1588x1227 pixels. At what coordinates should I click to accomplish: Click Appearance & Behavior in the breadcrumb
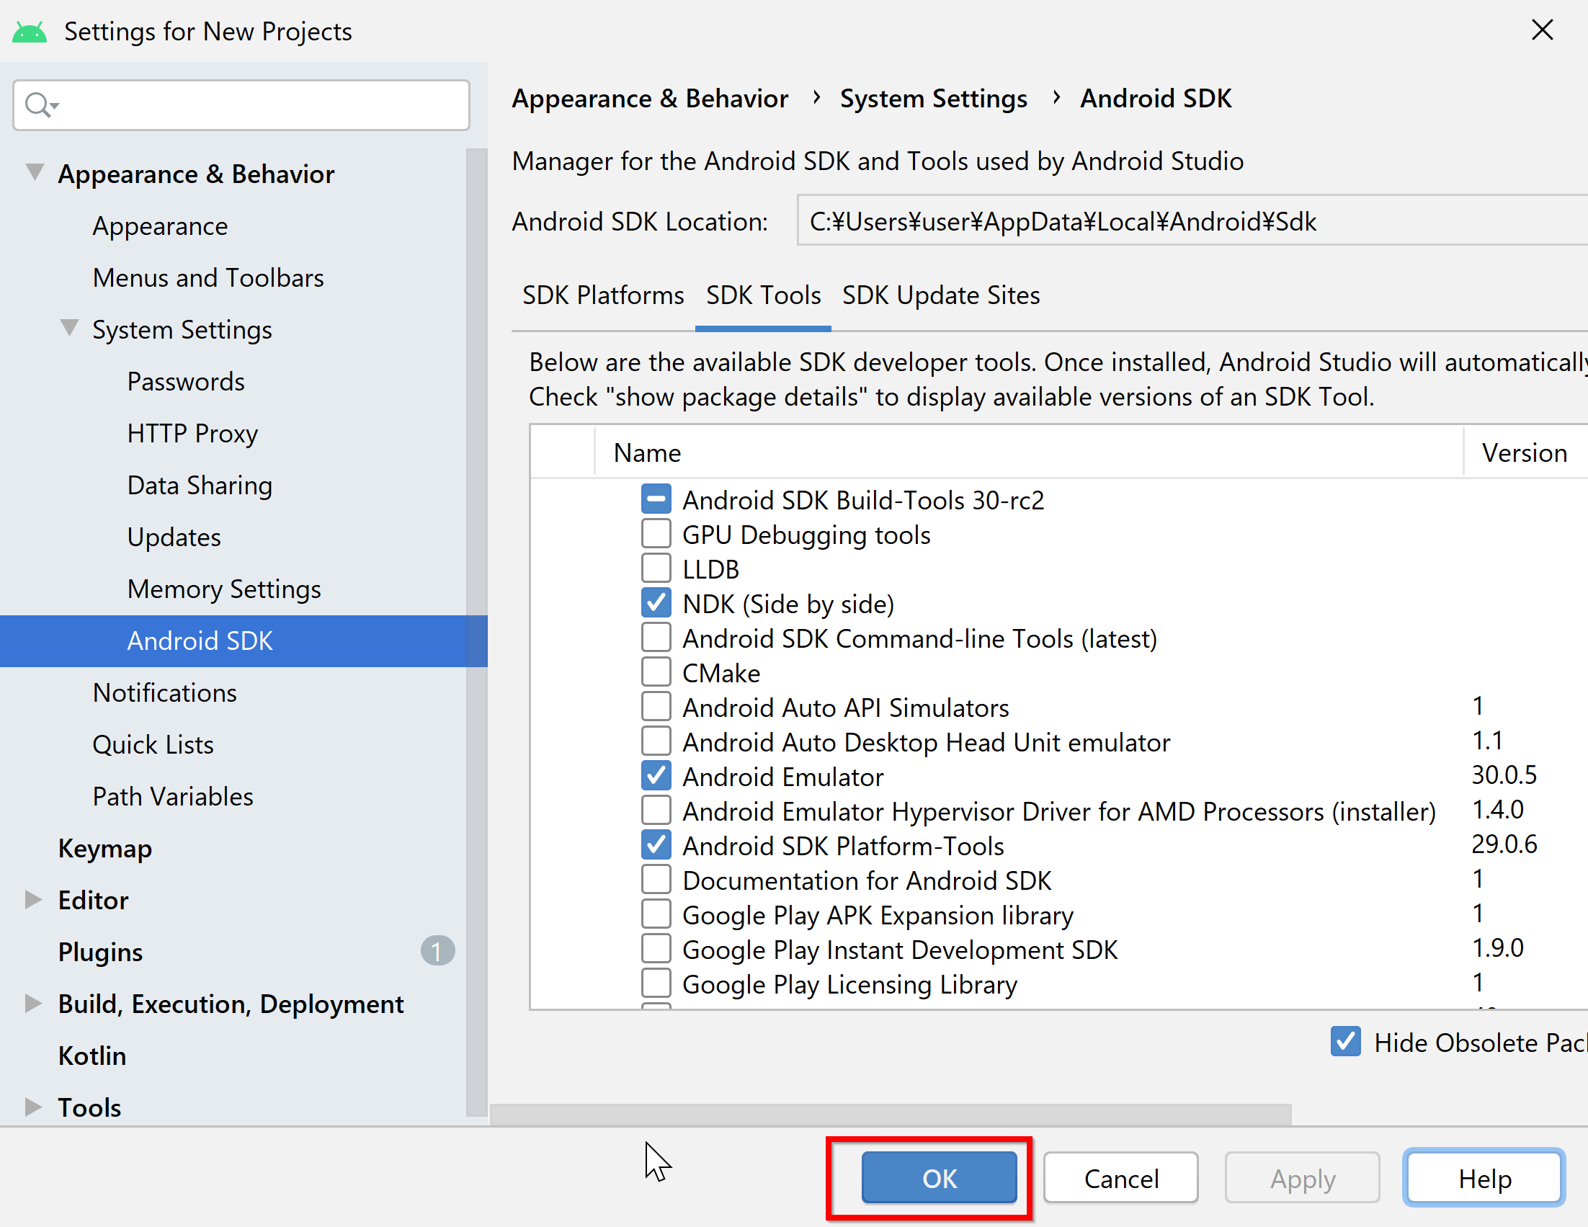click(649, 98)
